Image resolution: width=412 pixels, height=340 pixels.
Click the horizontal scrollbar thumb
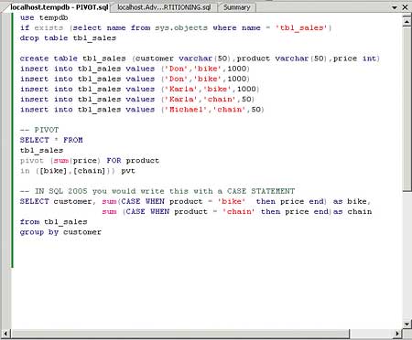tap(180, 334)
